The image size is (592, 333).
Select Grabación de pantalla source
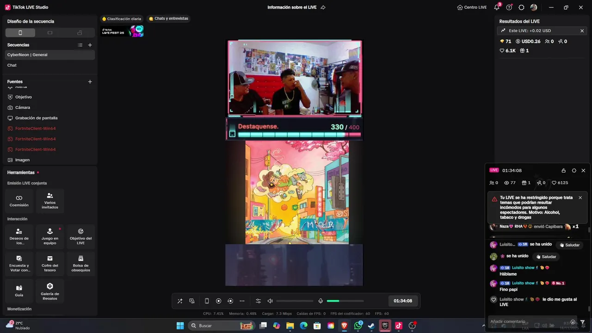tap(50, 118)
